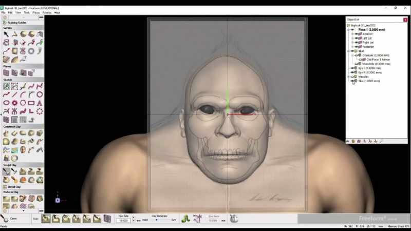The image size is (411, 231).
Task: Select the gear-shaped sketch tool
Action: pyautogui.click(x=15, y=103)
